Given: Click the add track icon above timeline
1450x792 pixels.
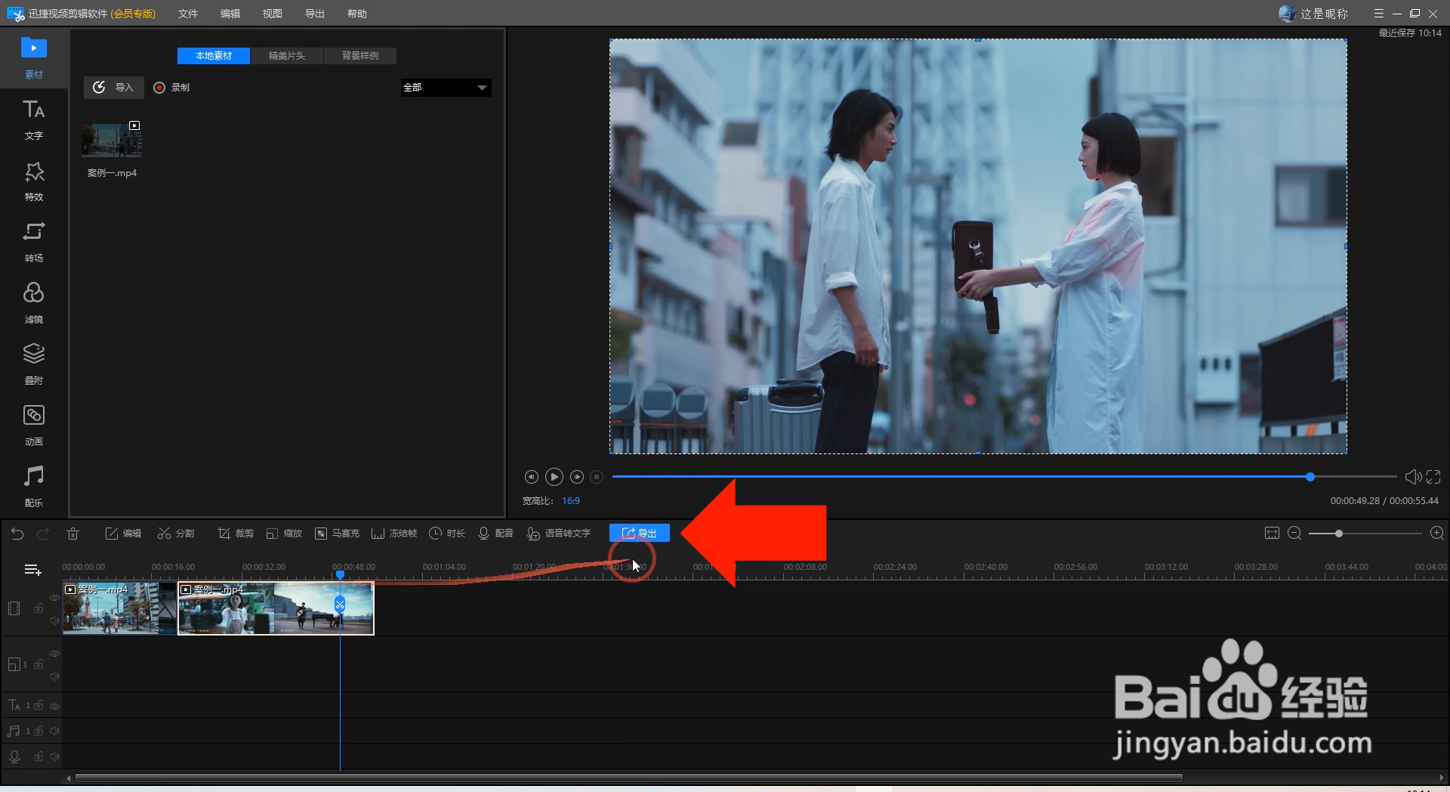Looking at the screenshot, I should coord(32,570).
